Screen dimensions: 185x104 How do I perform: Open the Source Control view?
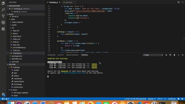pos(3,16)
